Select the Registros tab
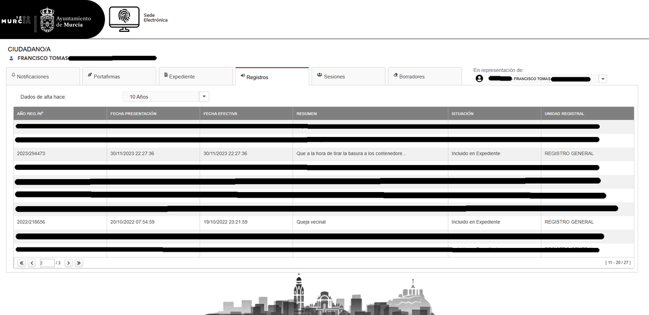Image resolution: width=649 pixels, height=315 pixels. 272,76
